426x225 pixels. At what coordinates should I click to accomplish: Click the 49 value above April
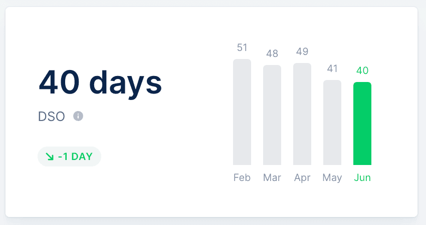tap(302, 51)
